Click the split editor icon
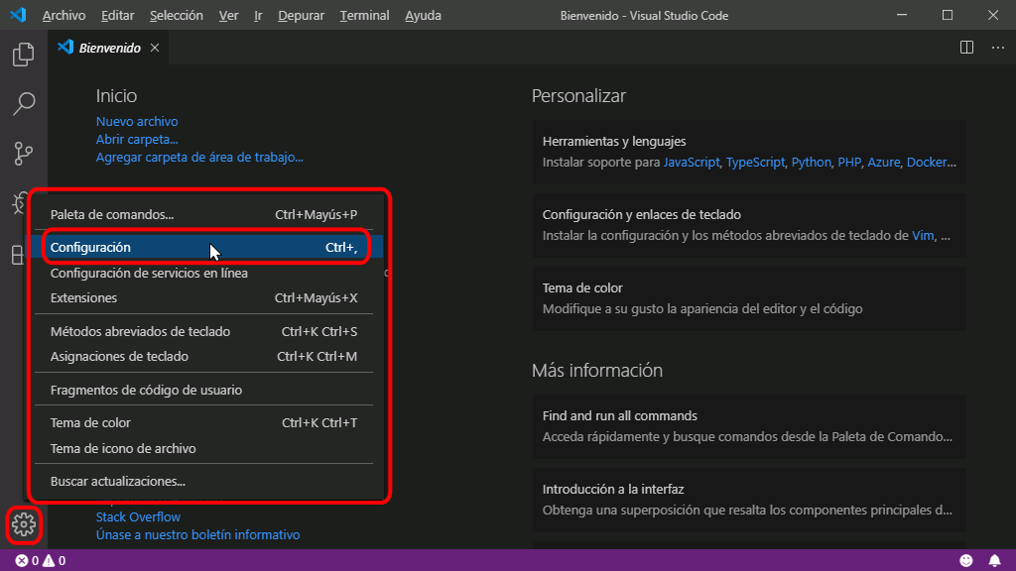This screenshot has width=1016, height=571. pyautogui.click(x=966, y=48)
